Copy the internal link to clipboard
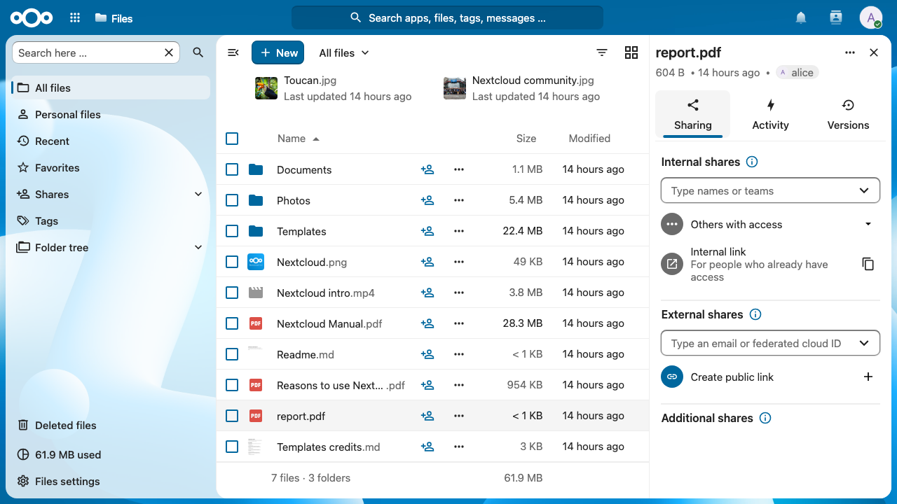The height and width of the screenshot is (504, 897). coord(868,264)
